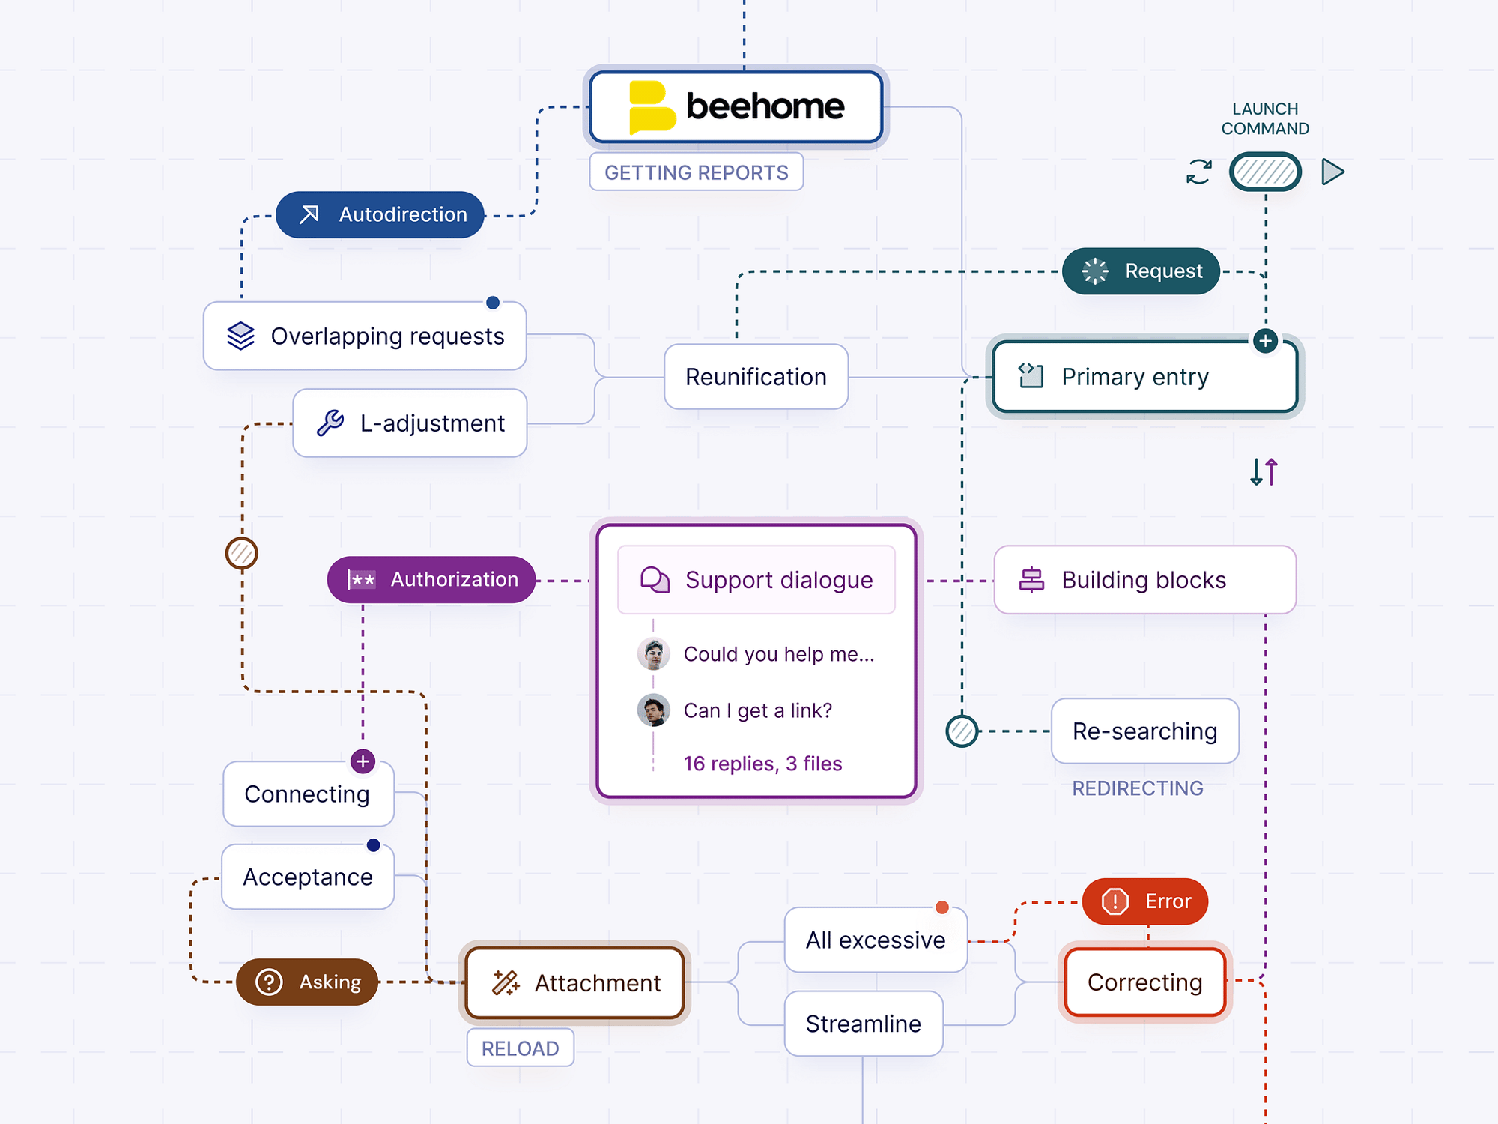This screenshot has width=1498, height=1124.
Task: Open the 'Can I get a link?' message
Action: tap(758, 710)
